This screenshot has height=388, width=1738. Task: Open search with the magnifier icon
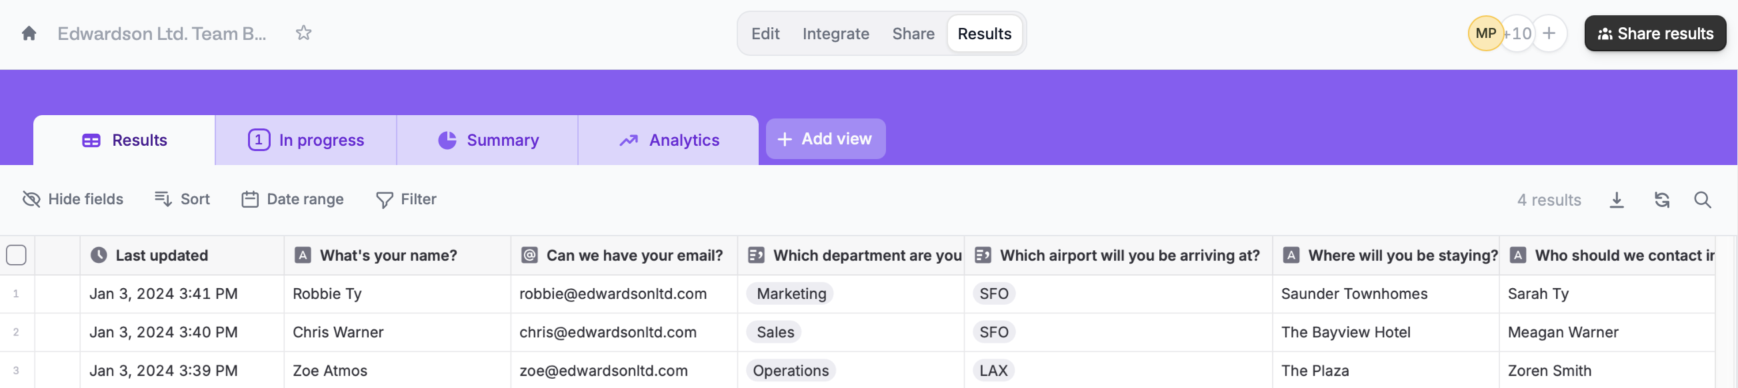pos(1702,200)
